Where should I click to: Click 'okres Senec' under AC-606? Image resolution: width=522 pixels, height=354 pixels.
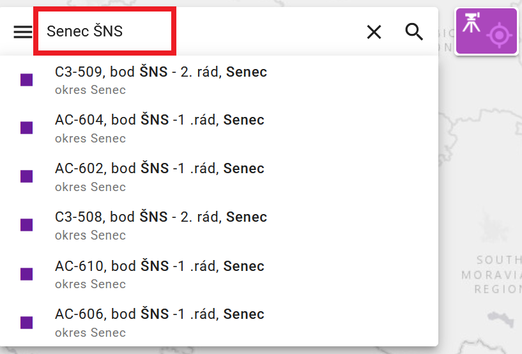(90, 332)
